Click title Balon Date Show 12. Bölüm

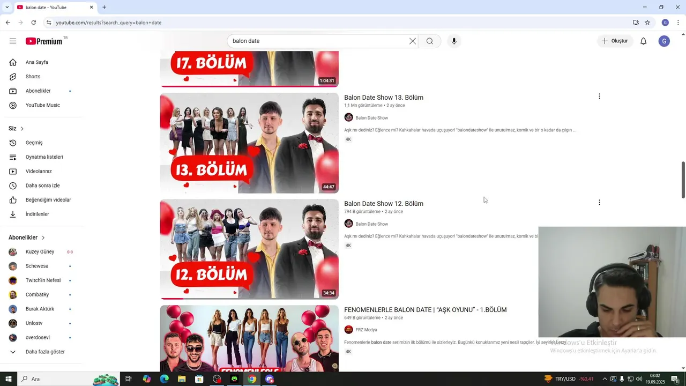[x=384, y=204]
